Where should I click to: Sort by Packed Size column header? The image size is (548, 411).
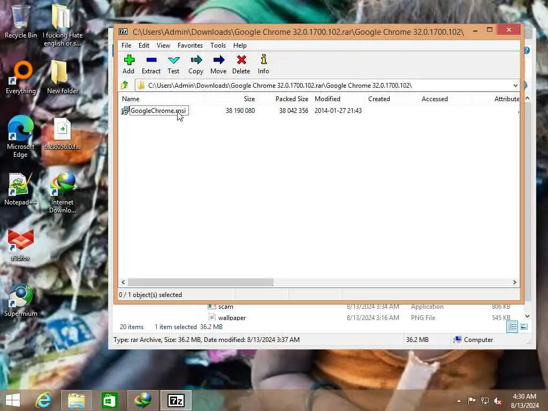point(292,99)
